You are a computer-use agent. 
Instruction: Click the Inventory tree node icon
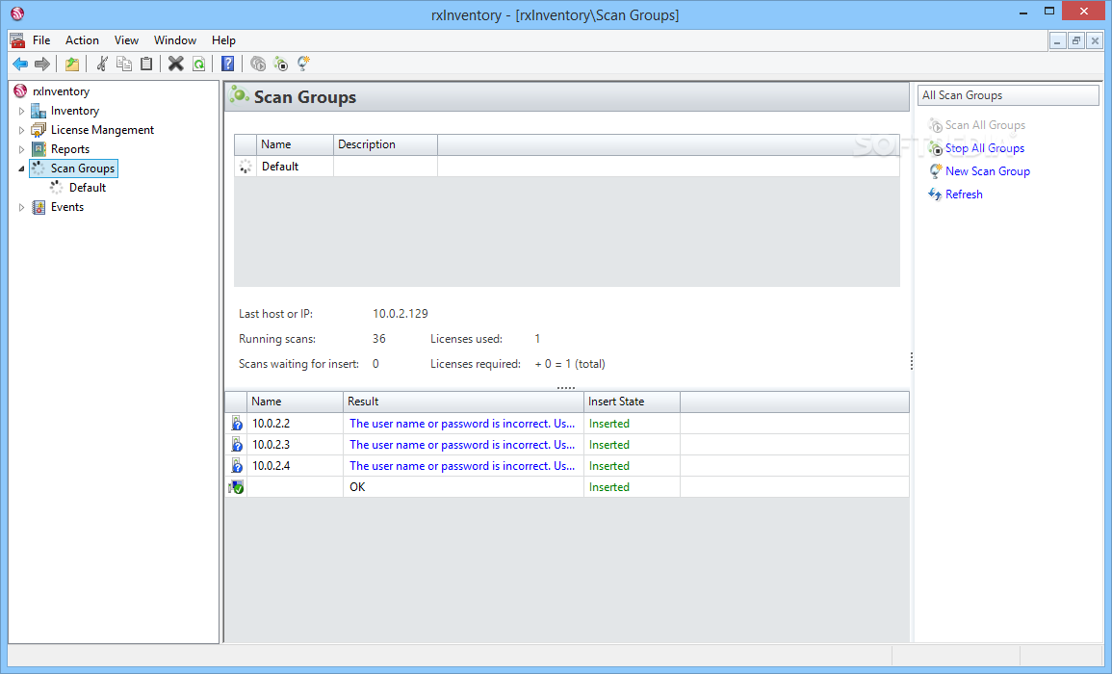(x=39, y=111)
